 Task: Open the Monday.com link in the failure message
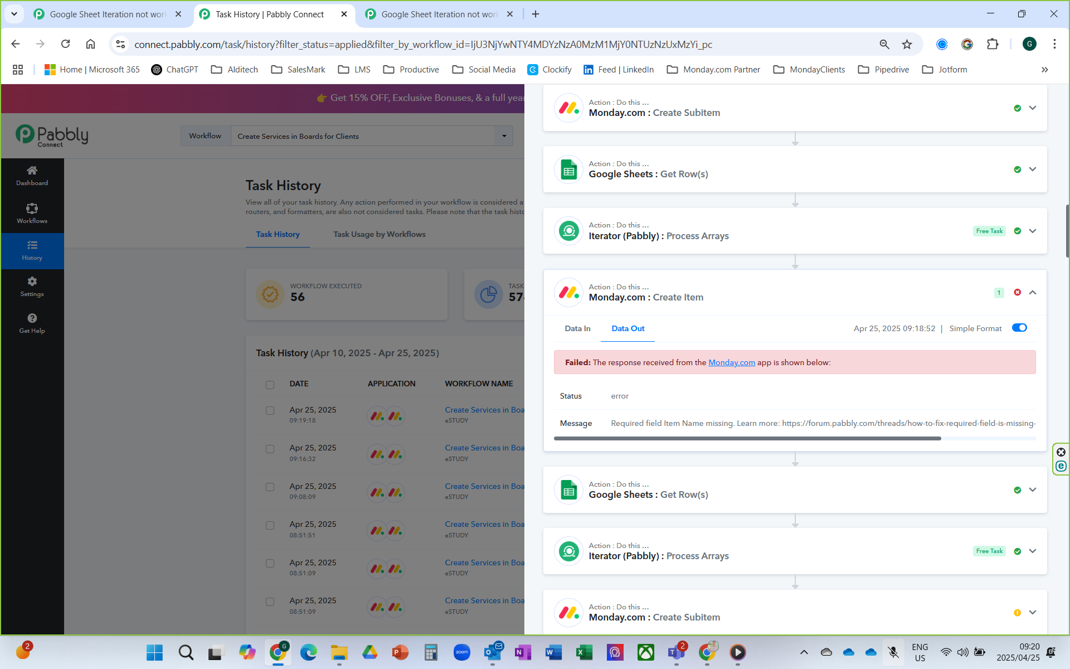click(731, 362)
